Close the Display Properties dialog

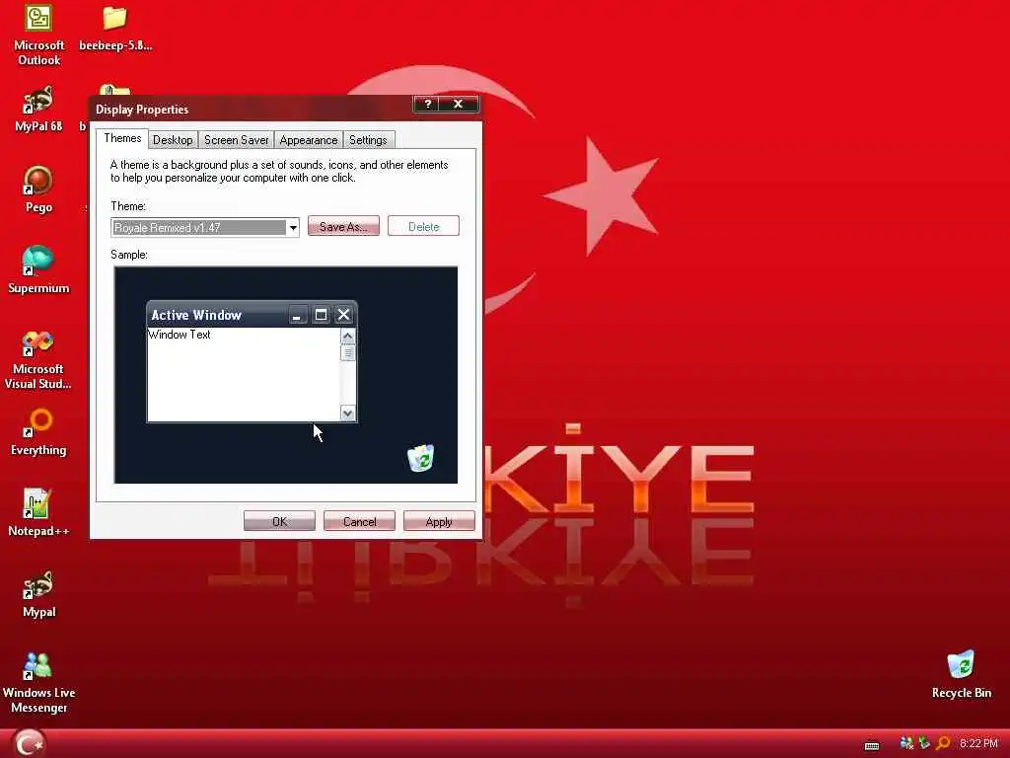[x=458, y=104]
